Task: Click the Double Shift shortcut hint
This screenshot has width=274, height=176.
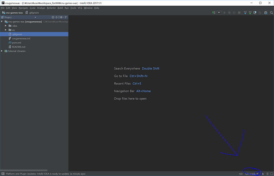Action: (x=150, y=68)
